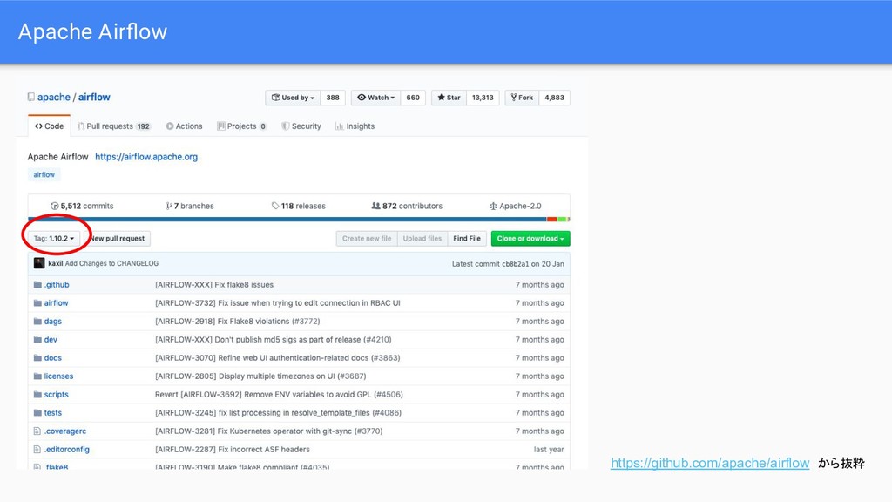Screen dimensions: 892x502
Task: Click the 4,883 forks count
Action: click(555, 98)
